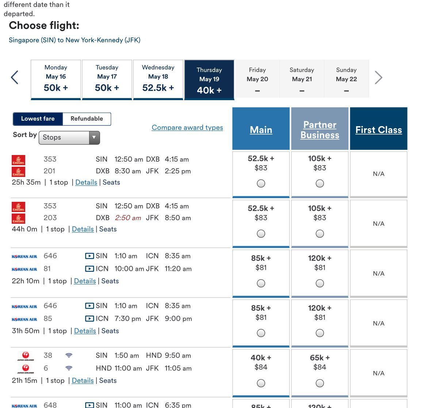Click Emirates logo for flight 201
Viewport: 447px width, 408px height.
click(19, 171)
